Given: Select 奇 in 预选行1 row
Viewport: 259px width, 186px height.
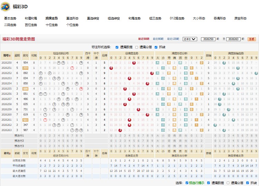Looking at the screenshot, I should click(x=169, y=136).
